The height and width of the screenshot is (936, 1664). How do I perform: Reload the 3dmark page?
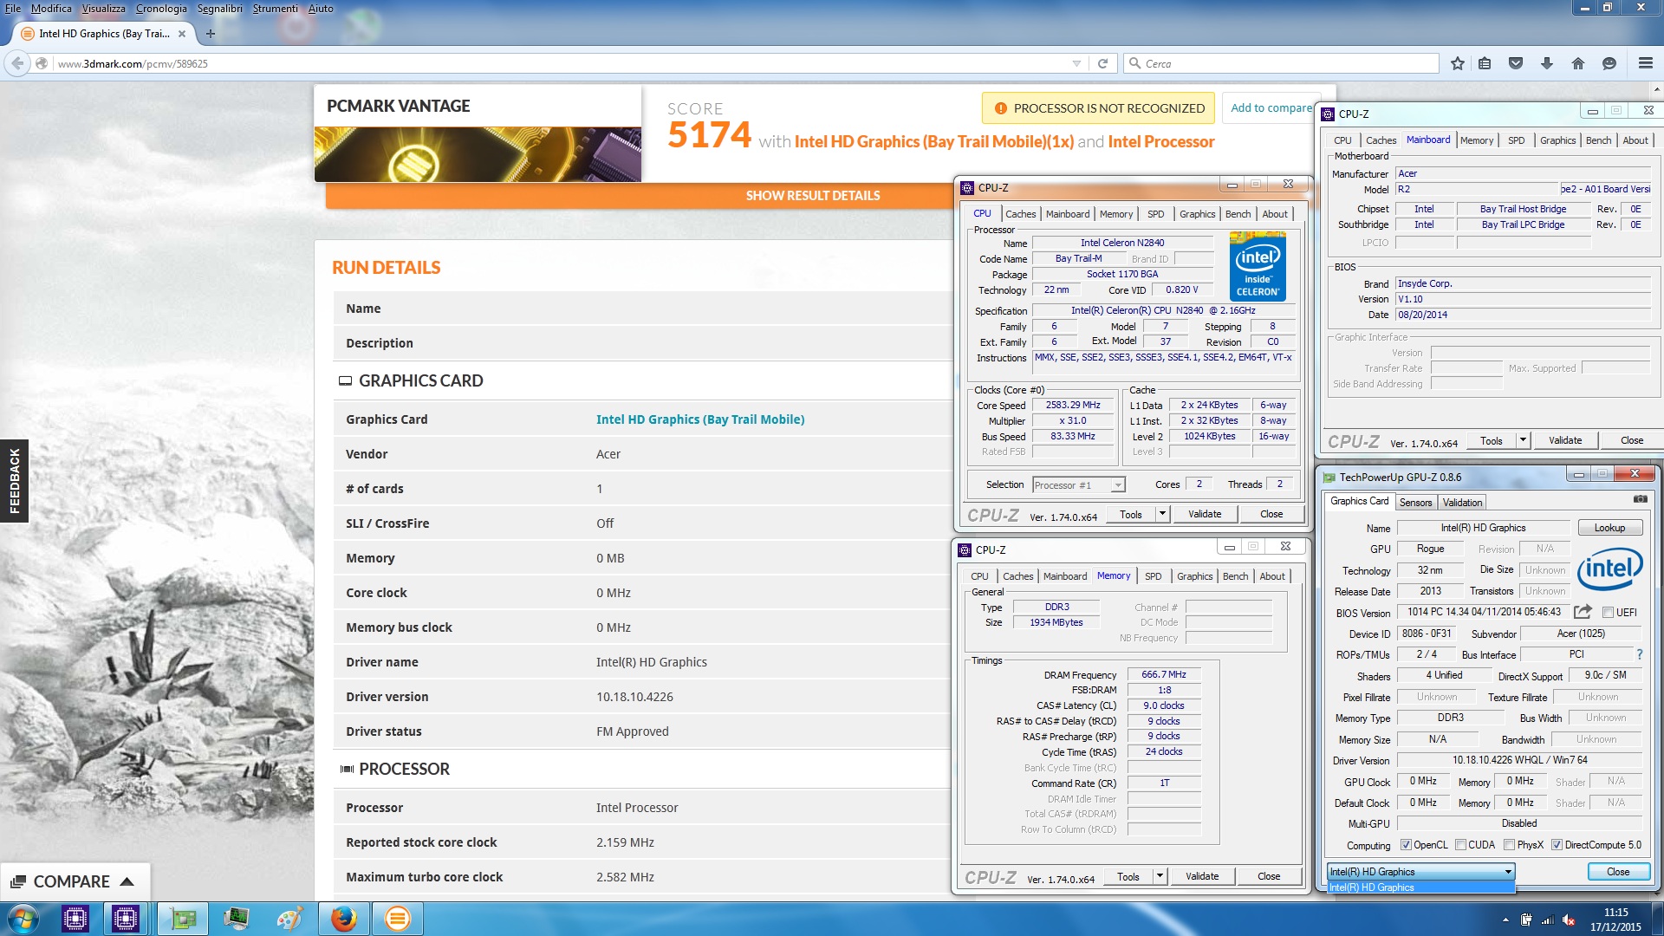point(1102,63)
